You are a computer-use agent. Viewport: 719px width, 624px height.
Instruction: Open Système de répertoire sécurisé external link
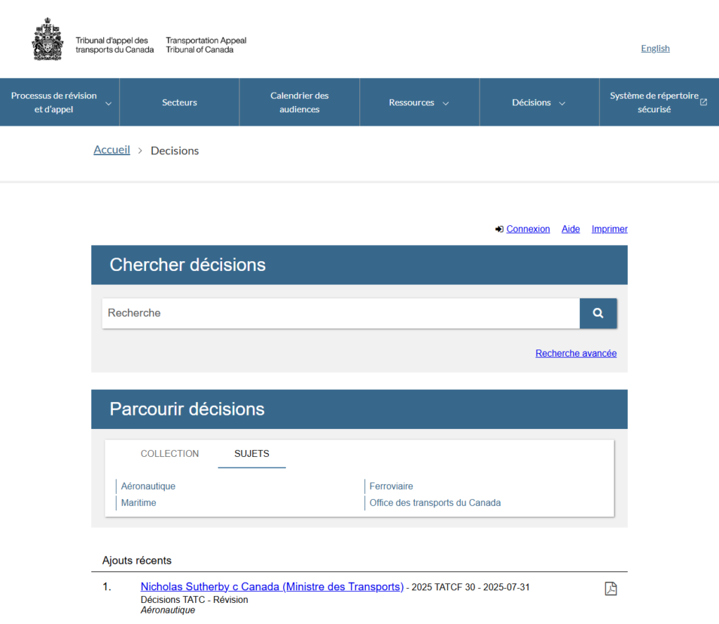(x=658, y=102)
